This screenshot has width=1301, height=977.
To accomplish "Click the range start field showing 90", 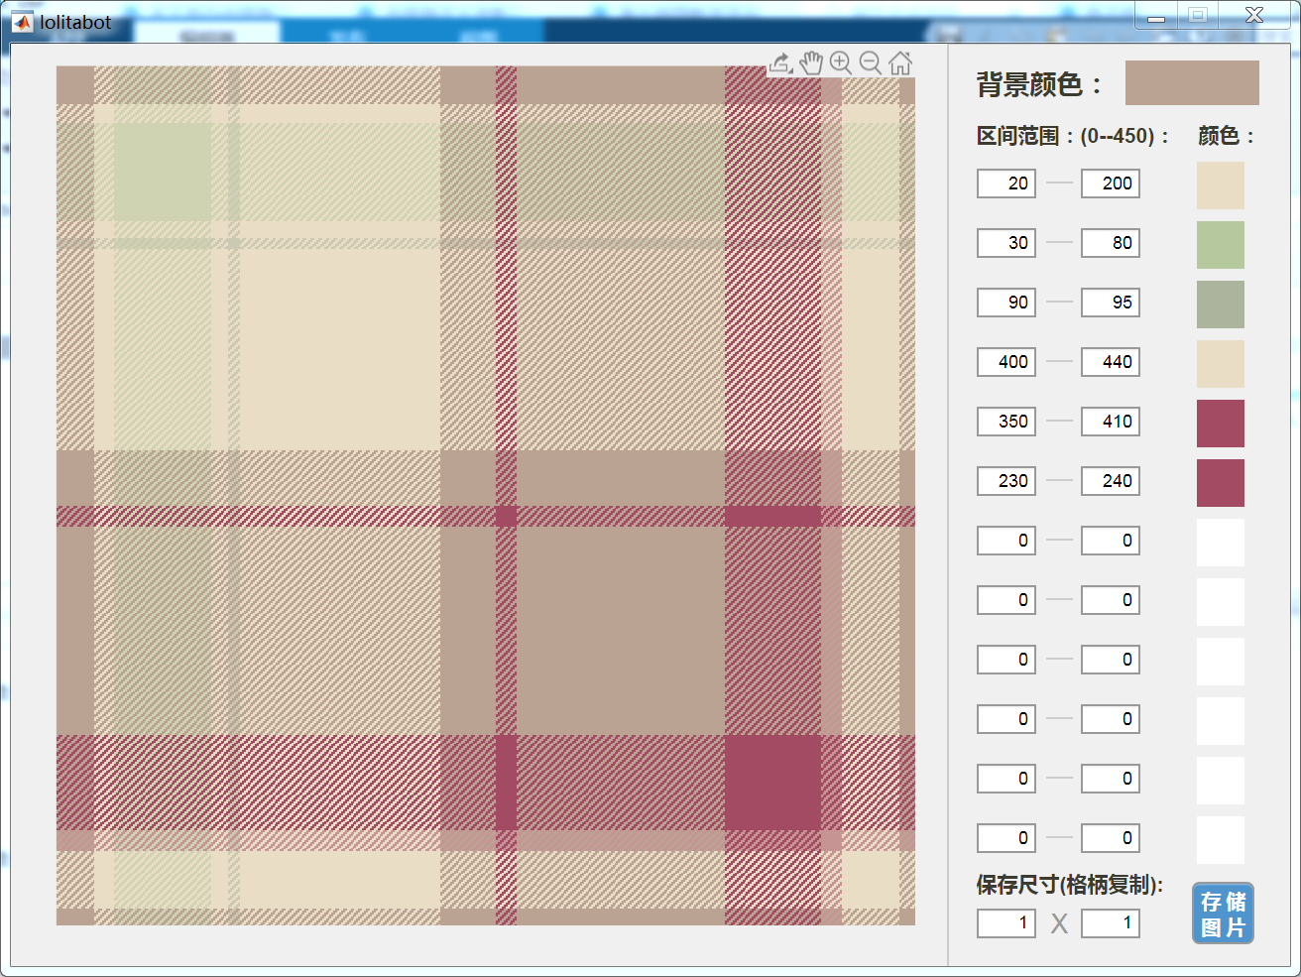I will point(1006,303).
